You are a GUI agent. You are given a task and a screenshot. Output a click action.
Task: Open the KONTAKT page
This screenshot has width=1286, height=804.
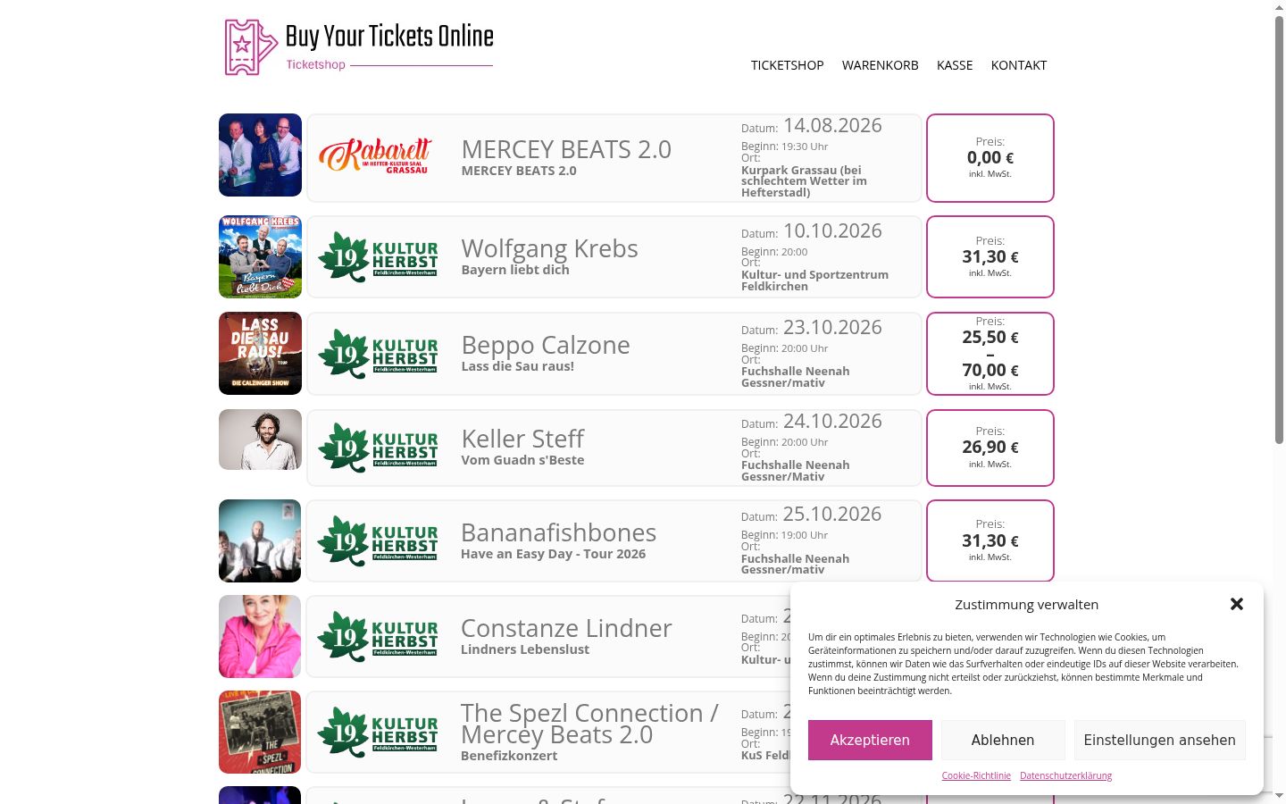pyautogui.click(x=1019, y=65)
